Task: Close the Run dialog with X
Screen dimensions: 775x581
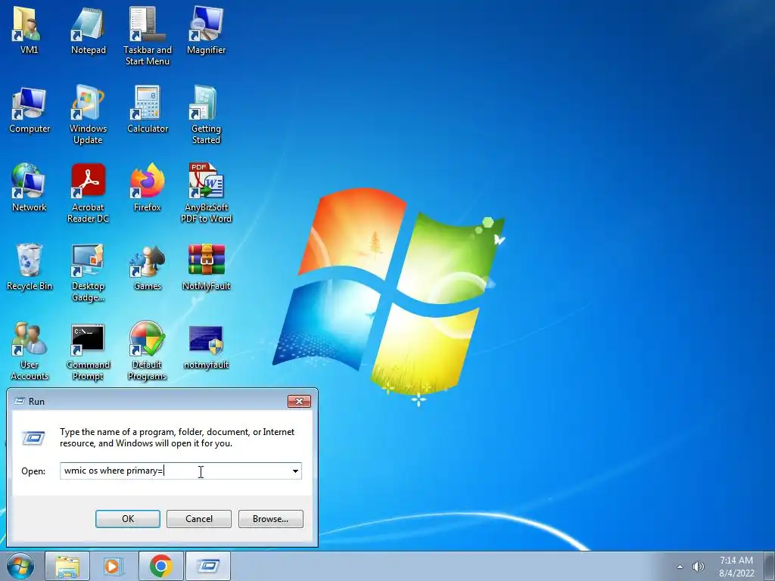Action: click(x=299, y=401)
